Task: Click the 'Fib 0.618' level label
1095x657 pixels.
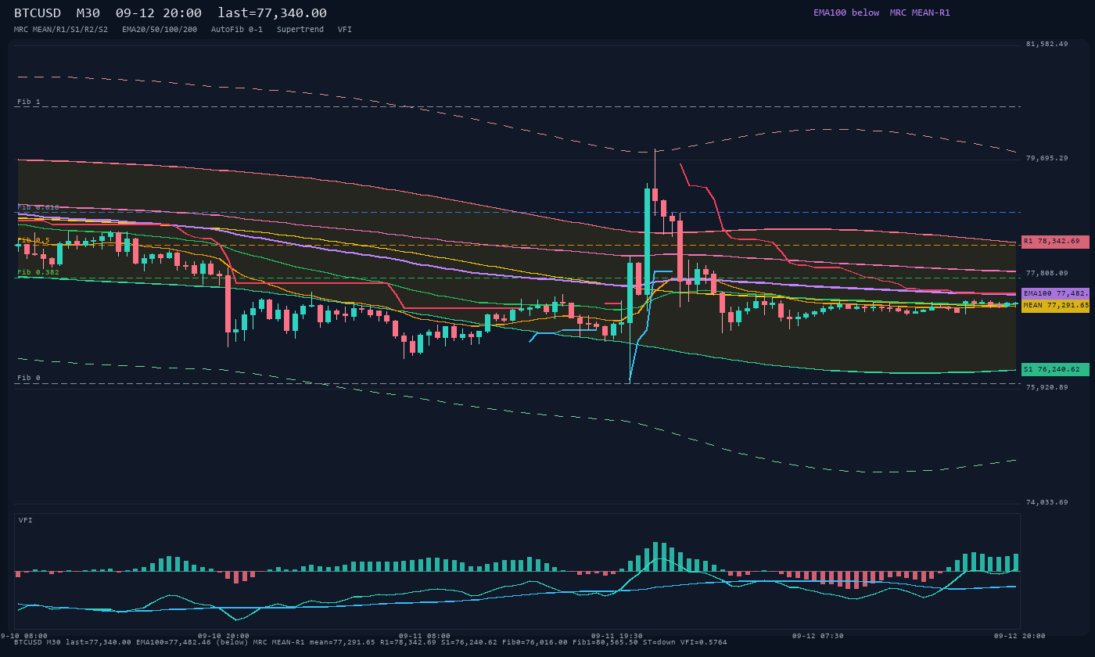Action: coord(38,207)
